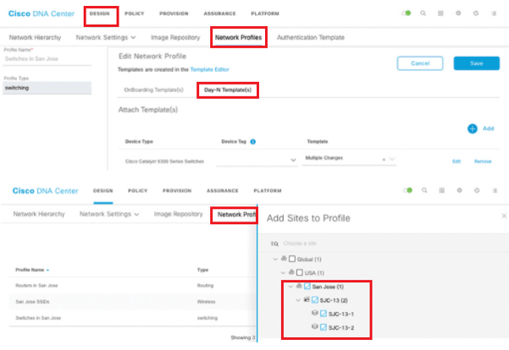
Task: Click the SJC-13 building icon
Action: (307, 299)
